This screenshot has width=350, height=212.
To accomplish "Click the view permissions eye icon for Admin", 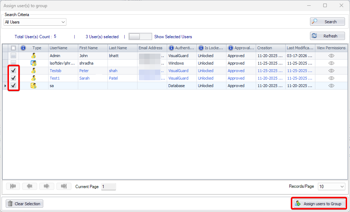I will [331, 56].
